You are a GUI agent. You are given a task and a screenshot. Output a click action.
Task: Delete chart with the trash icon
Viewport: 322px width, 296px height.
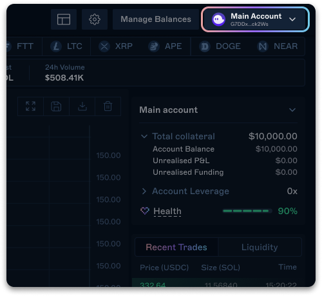point(108,106)
